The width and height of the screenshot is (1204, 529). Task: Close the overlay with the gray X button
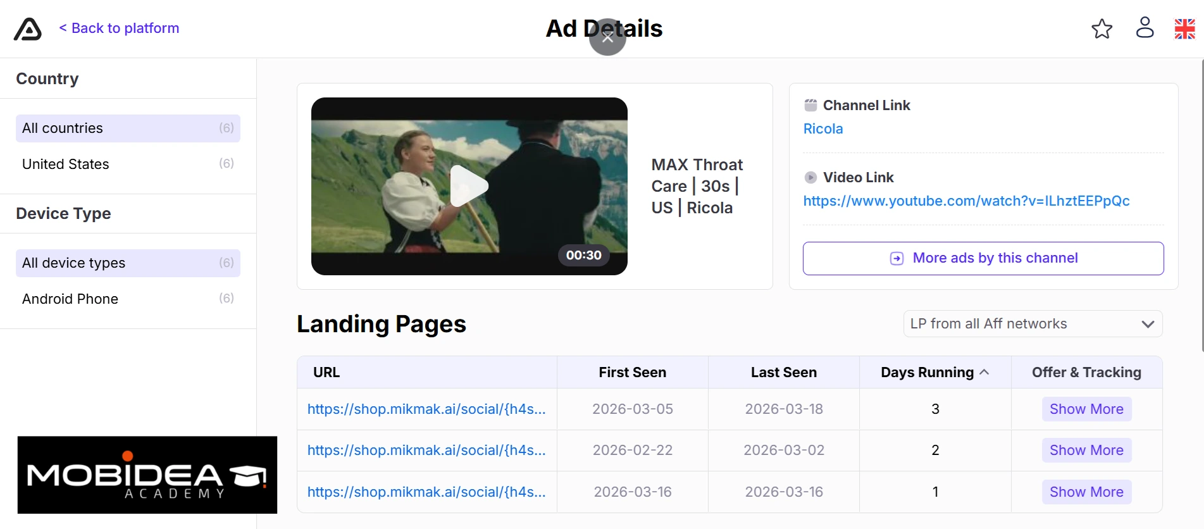click(607, 37)
